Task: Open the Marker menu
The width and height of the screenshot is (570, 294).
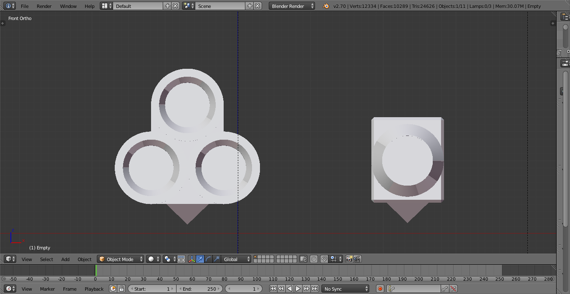Action: [x=47, y=289]
